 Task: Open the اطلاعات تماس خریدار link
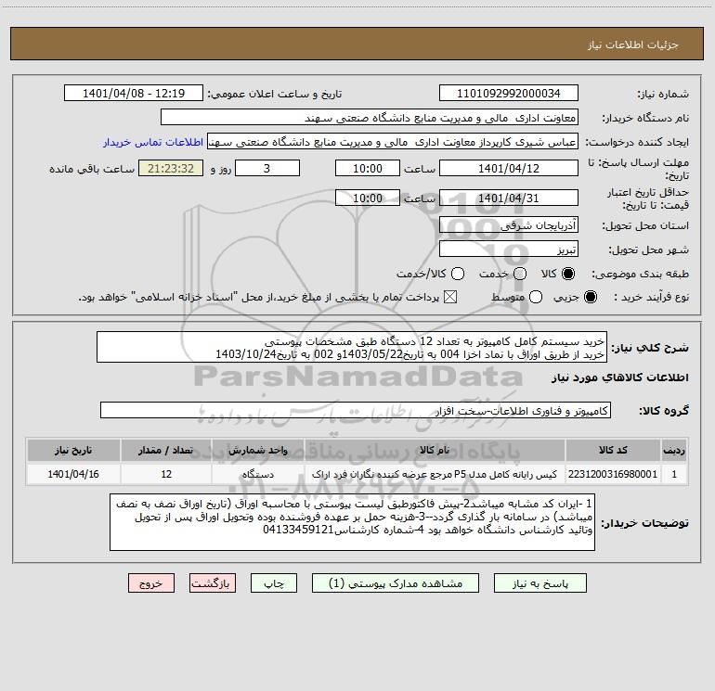(x=153, y=142)
